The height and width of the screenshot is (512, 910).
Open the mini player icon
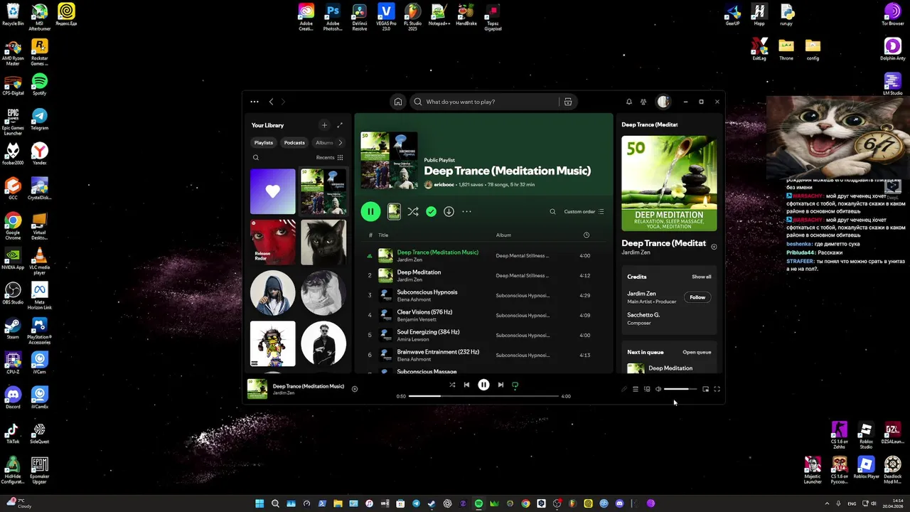(x=705, y=389)
